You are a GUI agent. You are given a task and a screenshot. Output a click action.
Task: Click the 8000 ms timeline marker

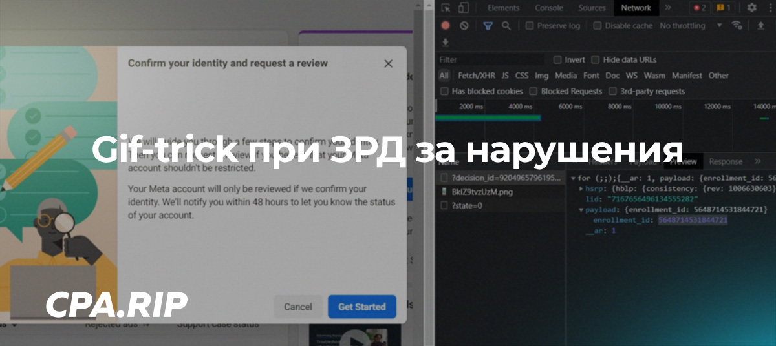pyautogui.click(x=620, y=106)
